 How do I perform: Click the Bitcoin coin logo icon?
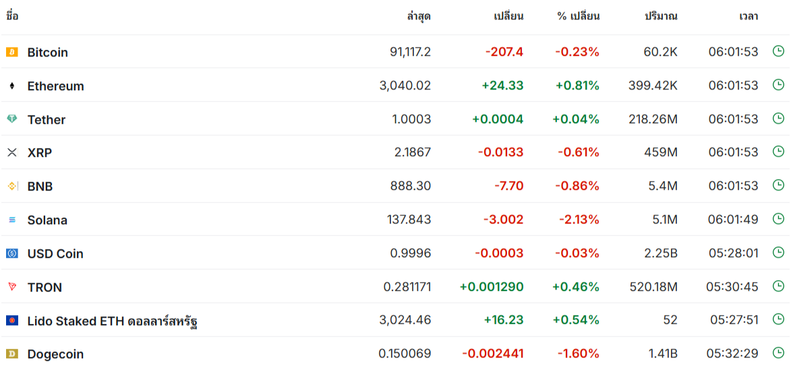coord(11,52)
